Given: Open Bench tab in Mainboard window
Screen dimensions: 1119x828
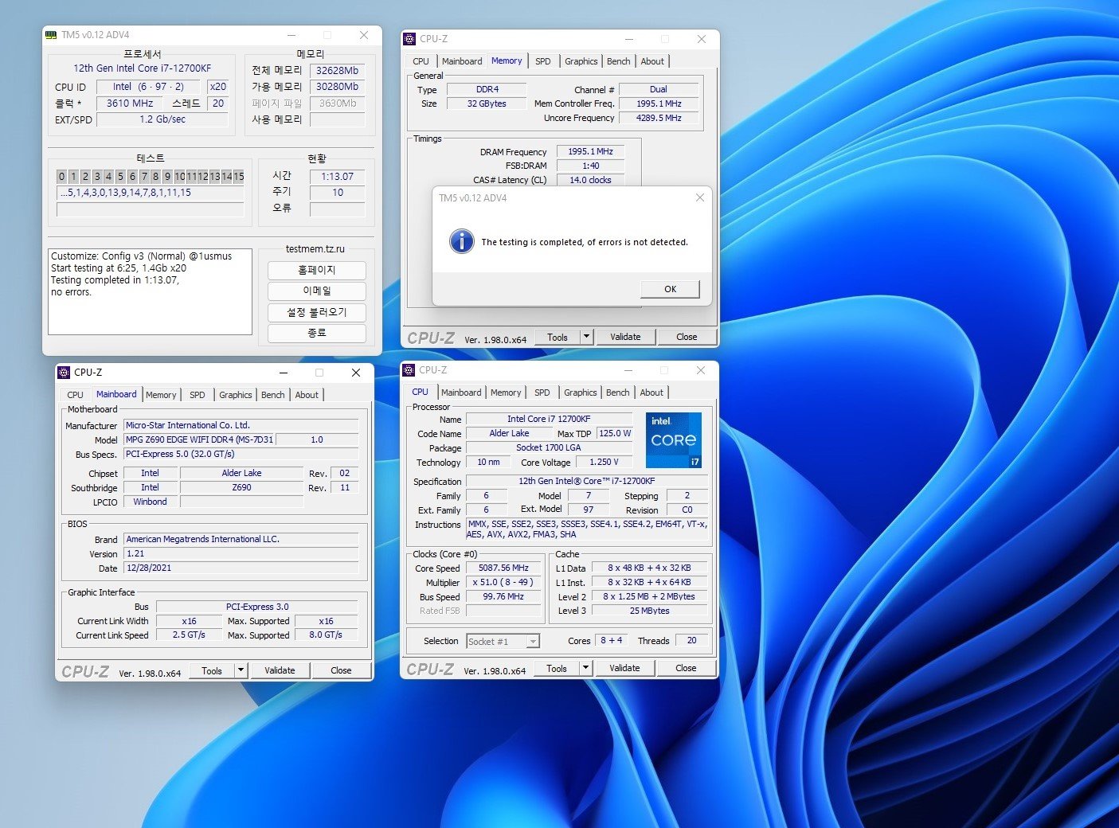Looking at the screenshot, I should (x=272, y=395).
